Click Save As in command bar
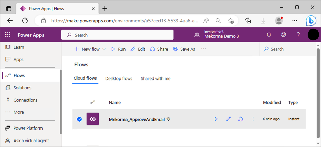 (184, 49)
